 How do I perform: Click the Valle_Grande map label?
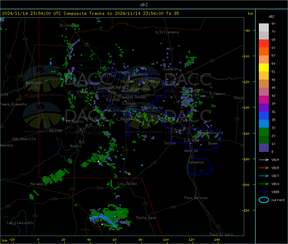[x=95, y=118]
